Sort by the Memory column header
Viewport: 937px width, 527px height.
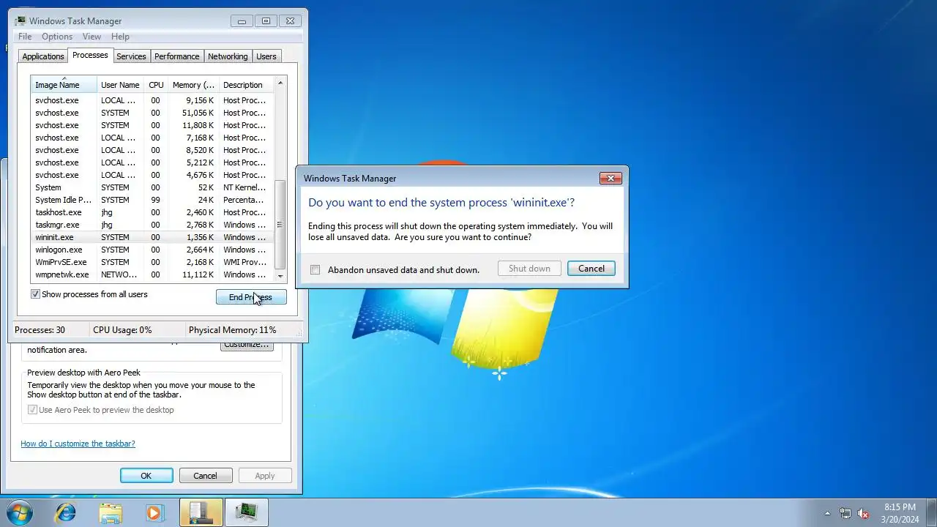(193, 84)
